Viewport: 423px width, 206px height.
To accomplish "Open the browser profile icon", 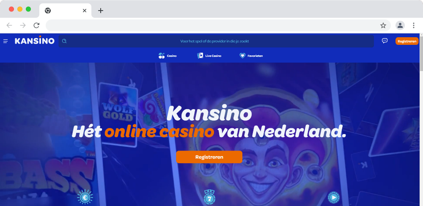I will coord(400,26).
